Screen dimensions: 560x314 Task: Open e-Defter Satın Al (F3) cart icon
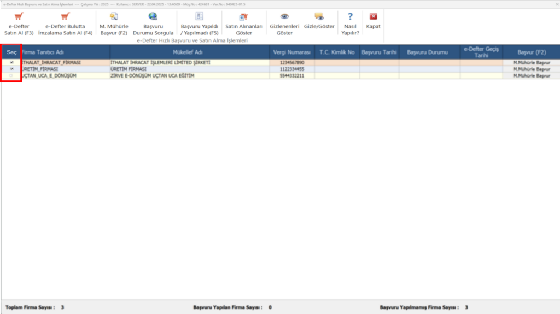point(19,17)
